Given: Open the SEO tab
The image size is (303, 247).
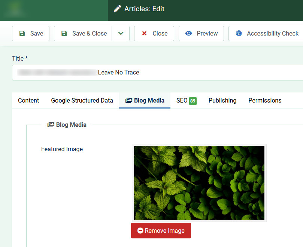Looking at the screenshot, I should (182, 100).
